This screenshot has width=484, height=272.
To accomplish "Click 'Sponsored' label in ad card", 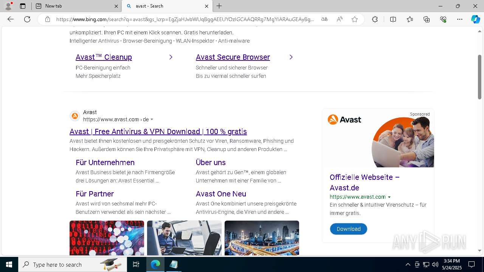I will 420,114.
